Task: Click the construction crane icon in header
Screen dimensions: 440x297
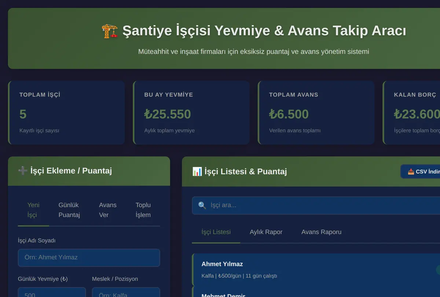Action: click(109, 31)
